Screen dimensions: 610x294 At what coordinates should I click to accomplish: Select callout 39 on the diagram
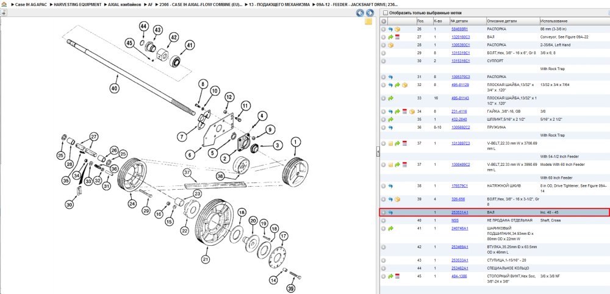point(290,288)
